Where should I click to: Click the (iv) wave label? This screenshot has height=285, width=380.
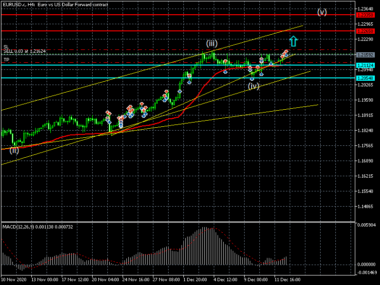click(x=254, y=86)
